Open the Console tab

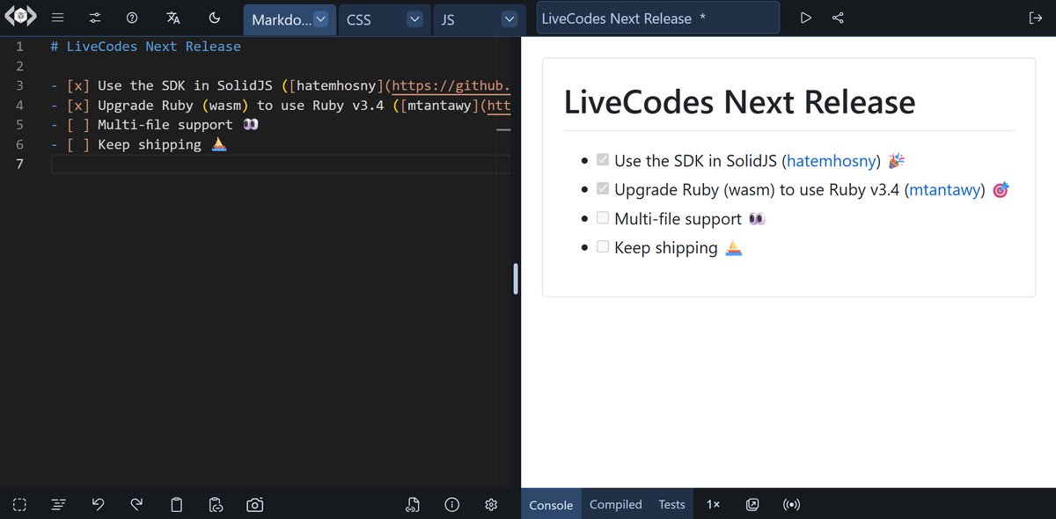pyautogui.click(x=551, y=504)
